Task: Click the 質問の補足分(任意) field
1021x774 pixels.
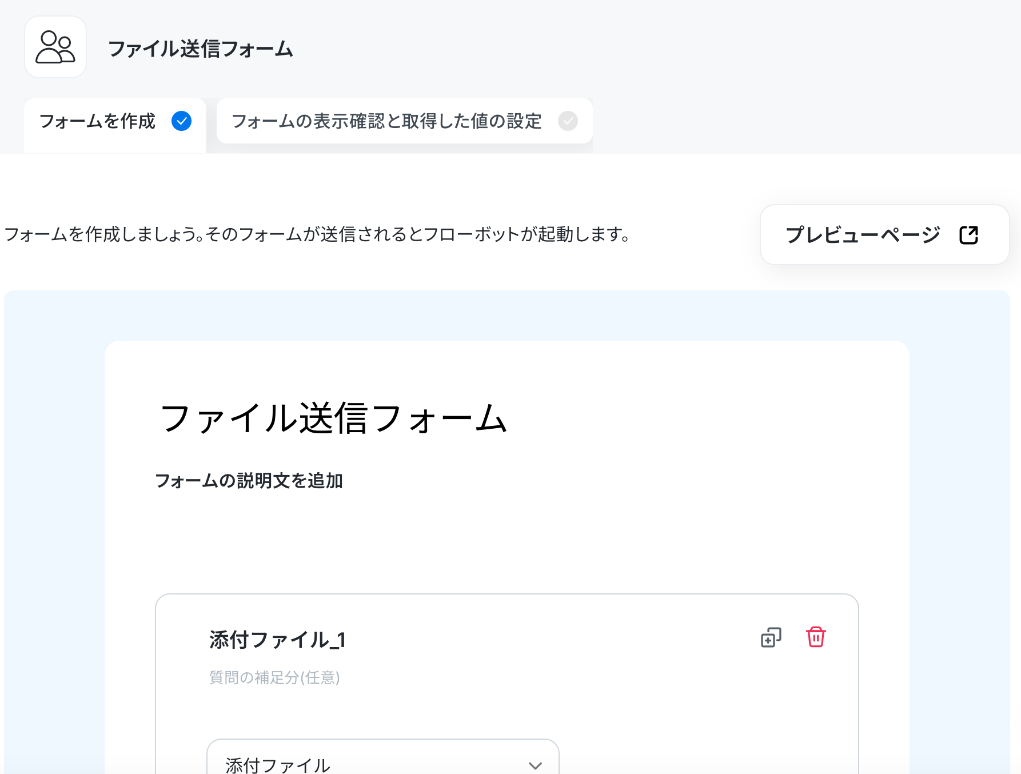Action: point(274,677)
